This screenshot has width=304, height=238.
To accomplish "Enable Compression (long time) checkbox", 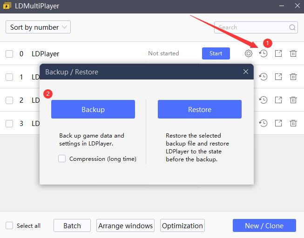I will [62, 159].
